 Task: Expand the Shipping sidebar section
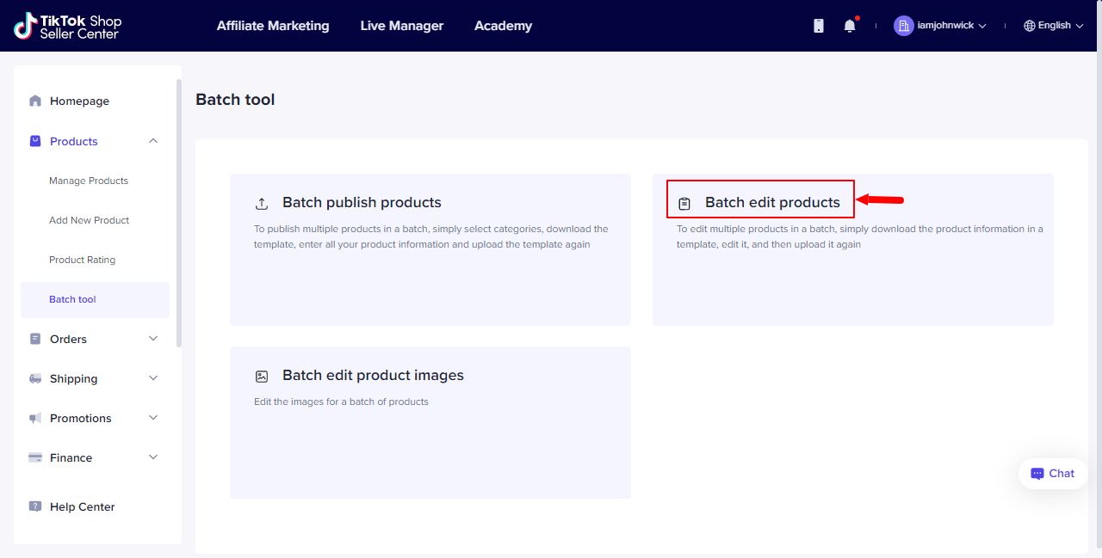153,378
